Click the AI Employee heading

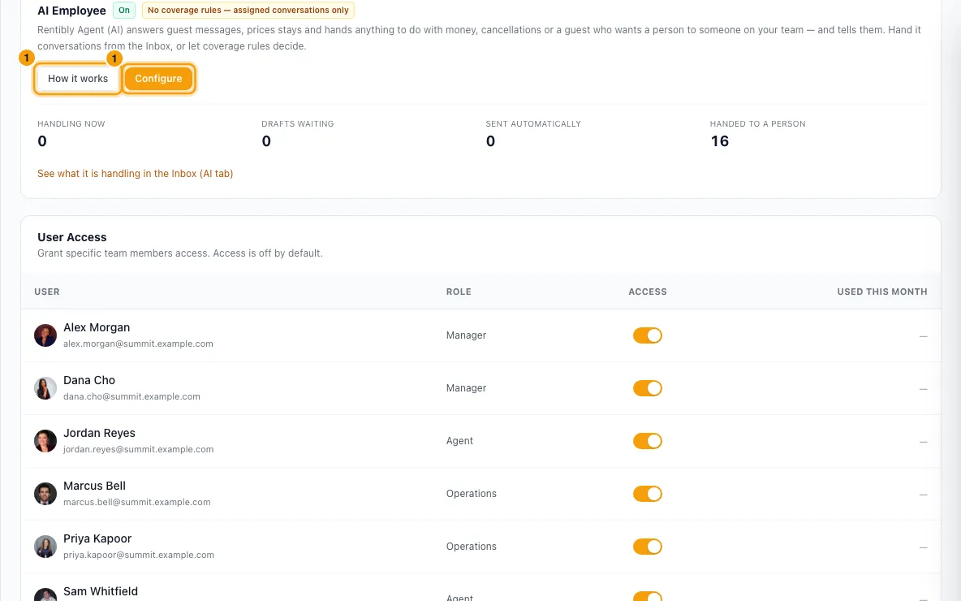[71, 11]
